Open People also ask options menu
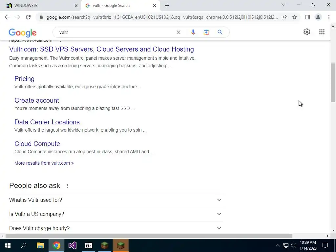 [x=68, y=186]
